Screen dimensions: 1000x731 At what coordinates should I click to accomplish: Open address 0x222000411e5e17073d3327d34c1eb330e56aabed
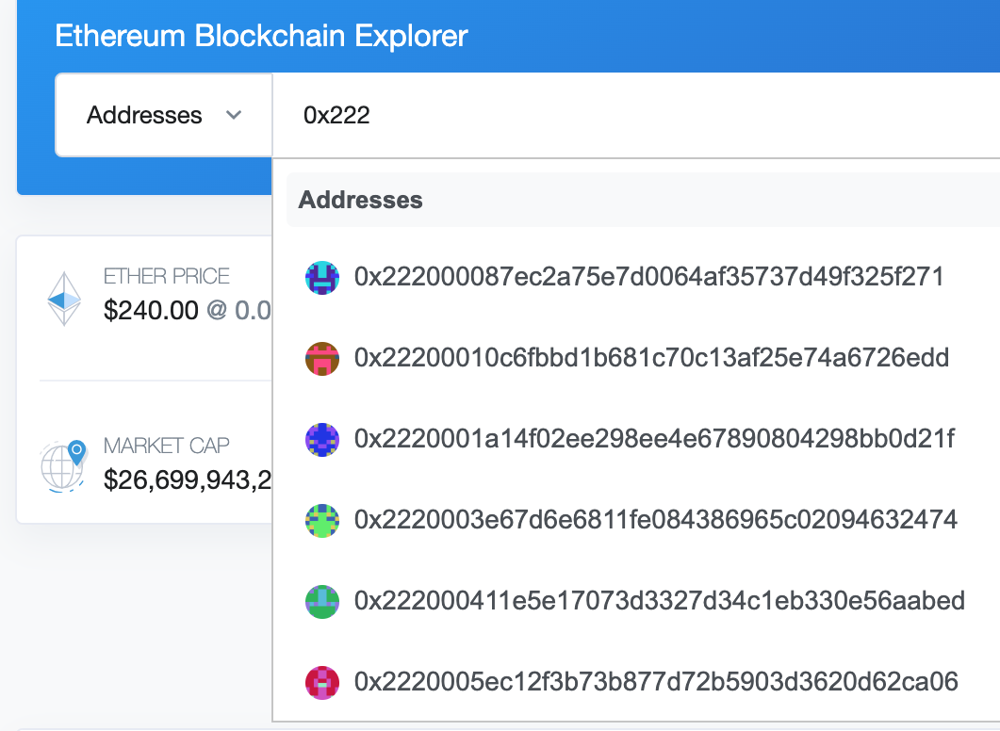point(660,601)
